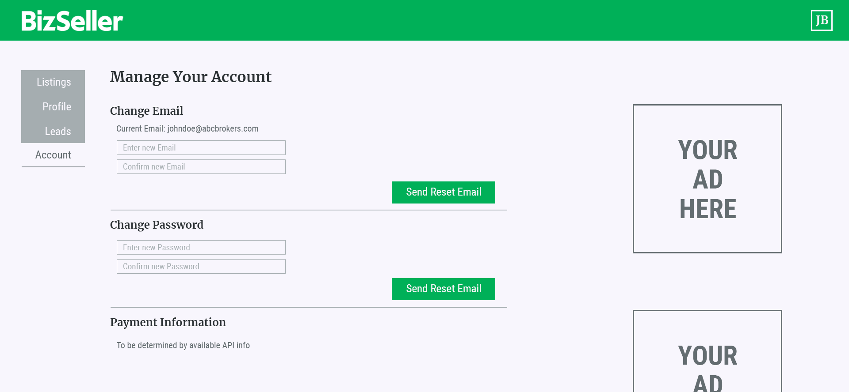
Task: Open the top YOUR AD HERE banner
Action: tap(707, 179)
